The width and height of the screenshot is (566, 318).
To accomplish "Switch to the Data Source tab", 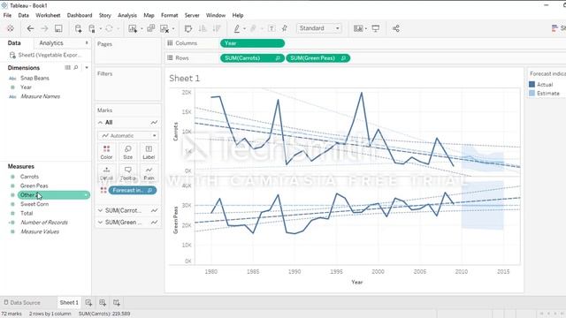I will click(21, 302).
